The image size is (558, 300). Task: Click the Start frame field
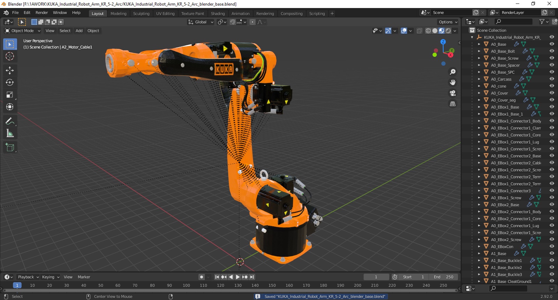[x=414, y=277]
